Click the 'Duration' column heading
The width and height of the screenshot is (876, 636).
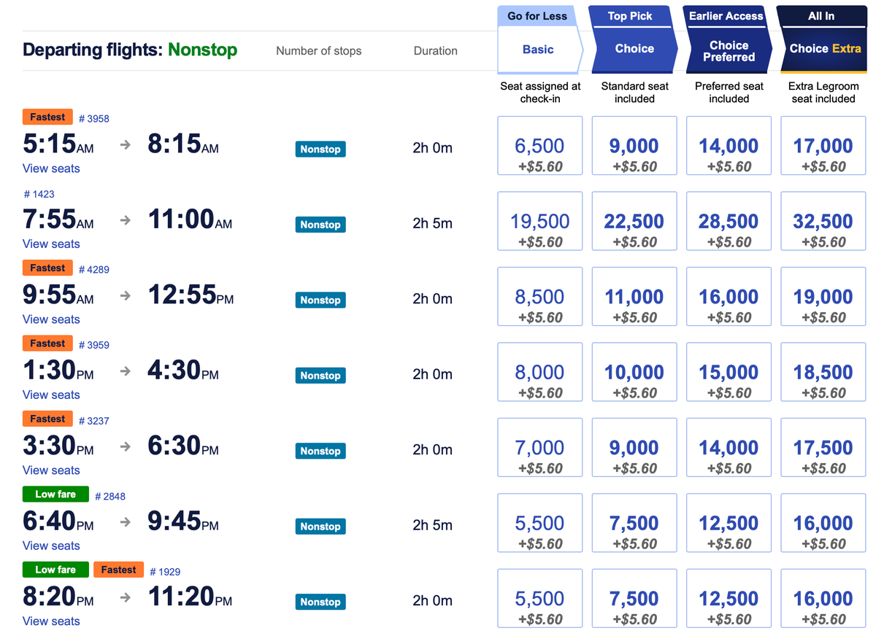click(435, 51)
